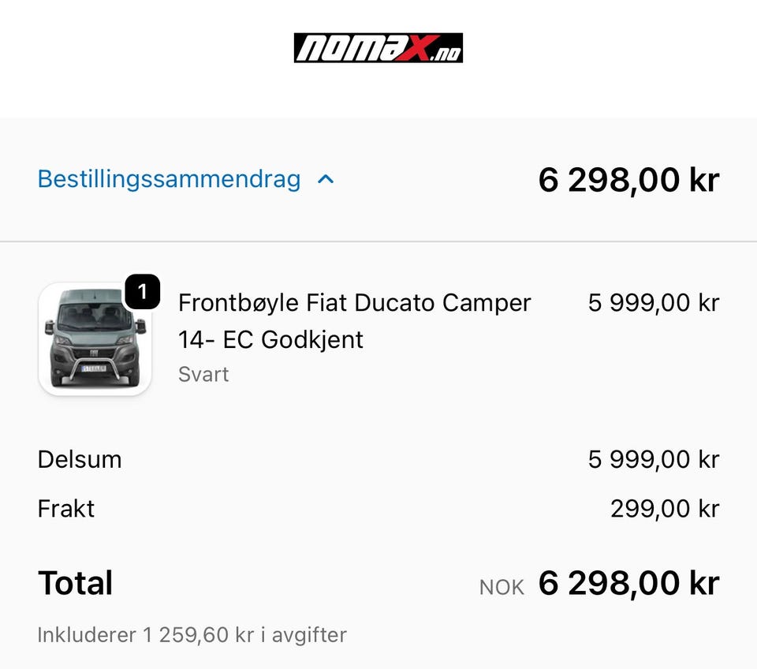
Task: Click the "14- EC Godkjent" title line
Action: point(270,340)
